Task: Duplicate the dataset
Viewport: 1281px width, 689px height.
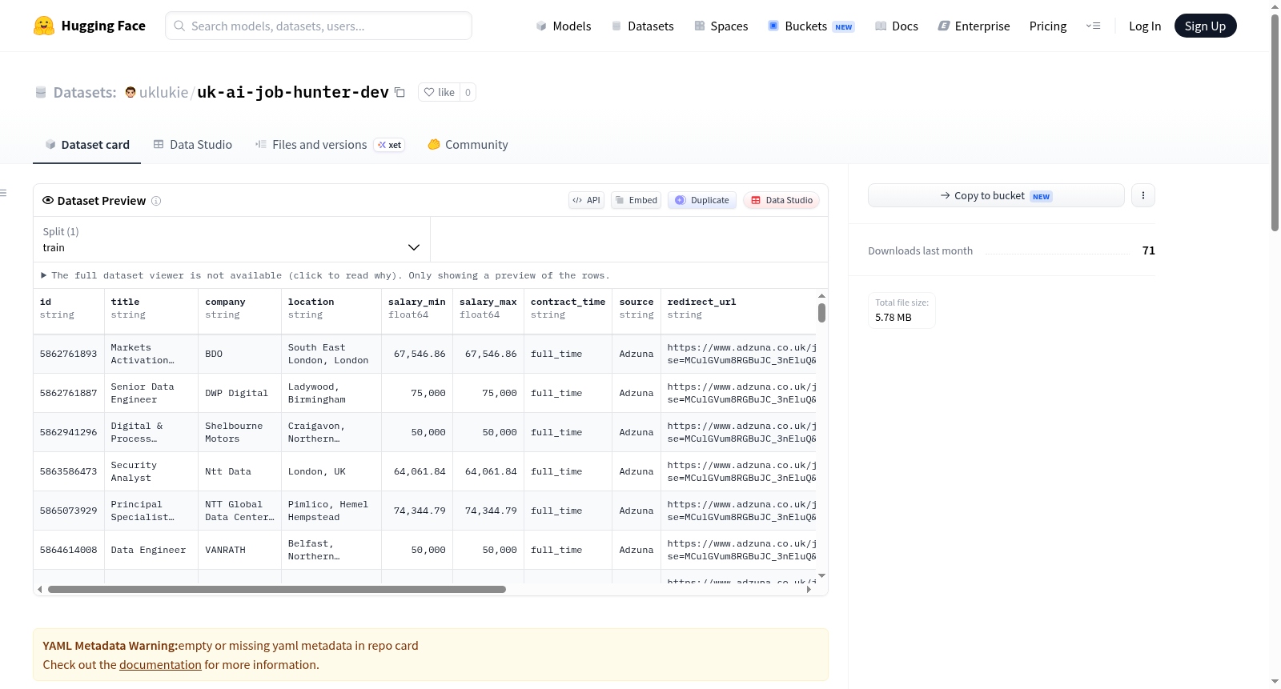Action: 702,200
